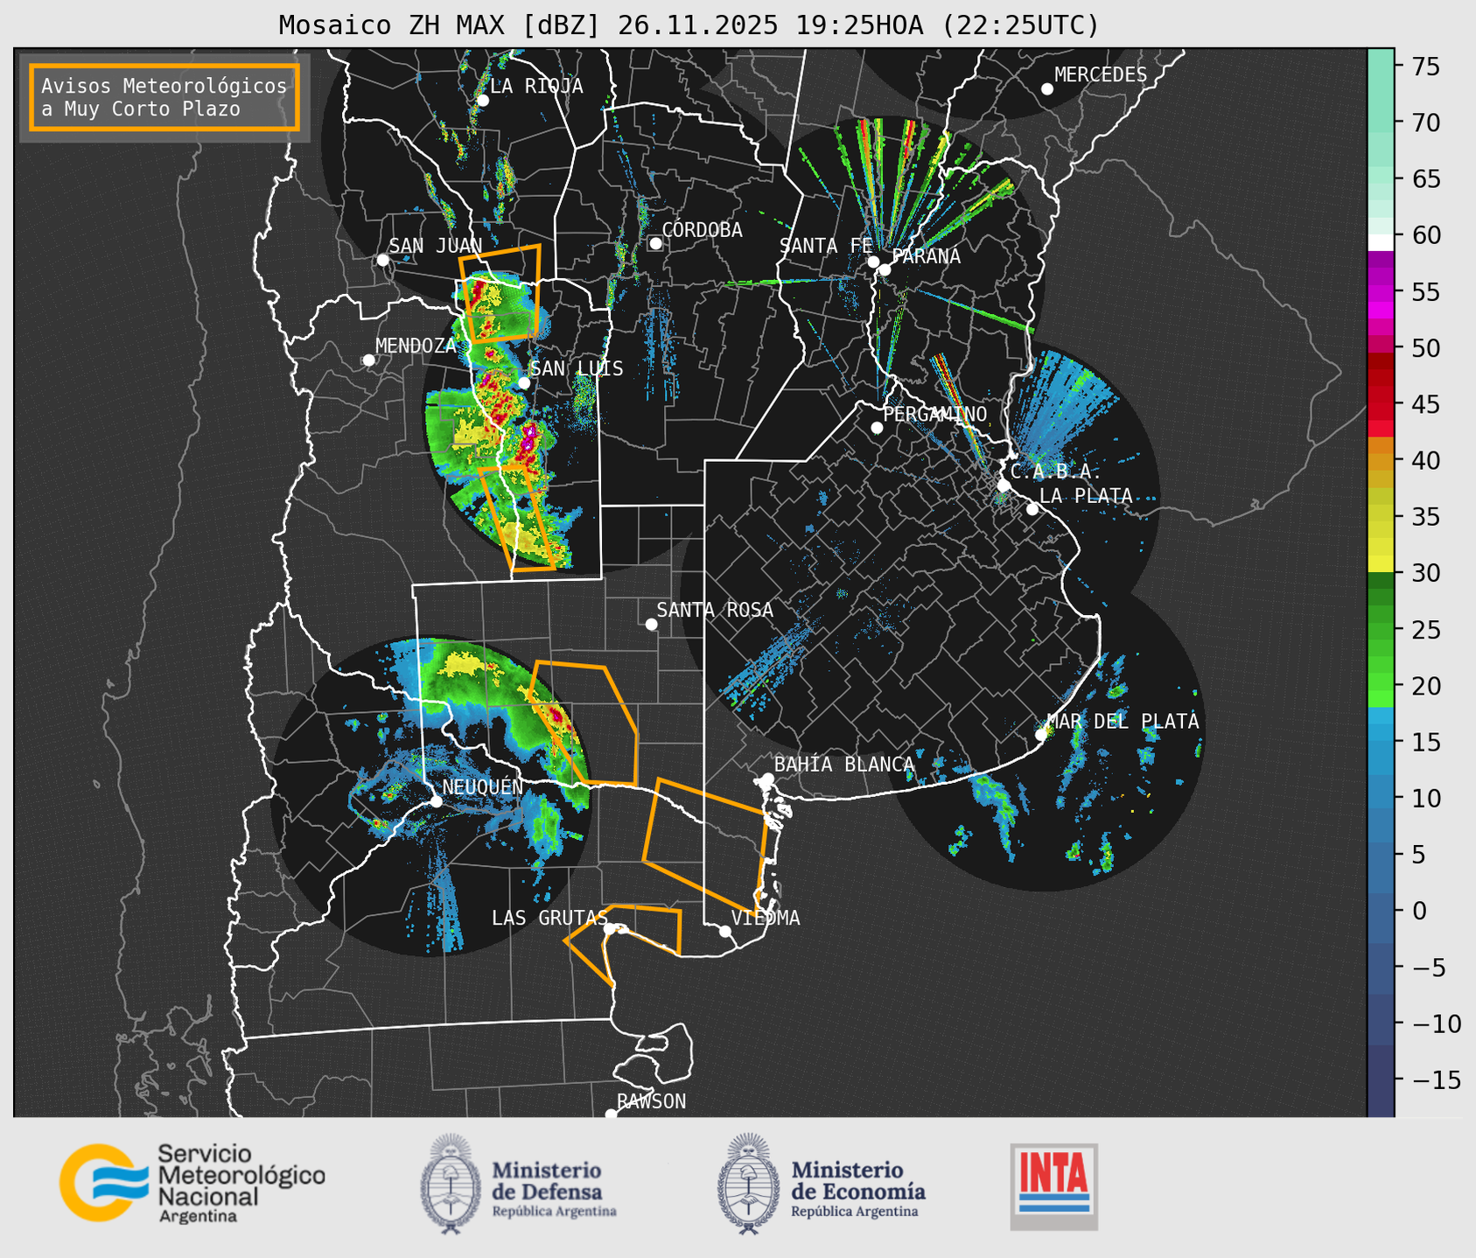Click the Ministerio de Economía emblem
This screenshot has height=1258, width=1476.
[748, 1185]
